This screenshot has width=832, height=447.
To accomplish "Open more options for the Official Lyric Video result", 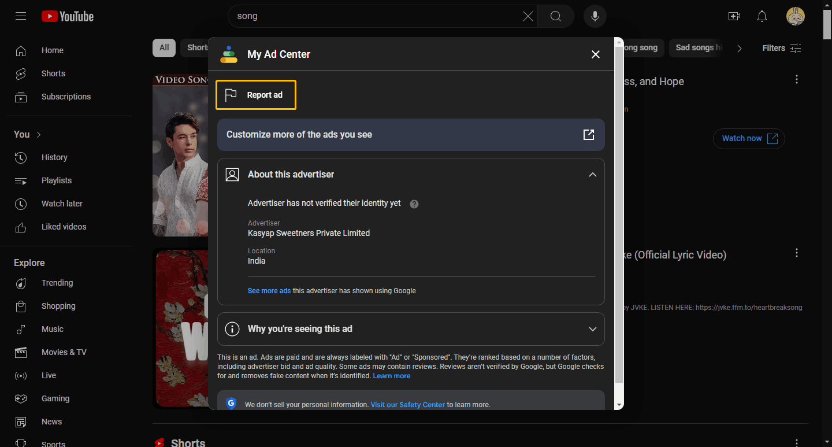I will [797, 253].
